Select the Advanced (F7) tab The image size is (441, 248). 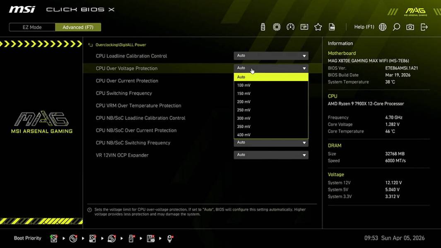(x=78, y=27)
